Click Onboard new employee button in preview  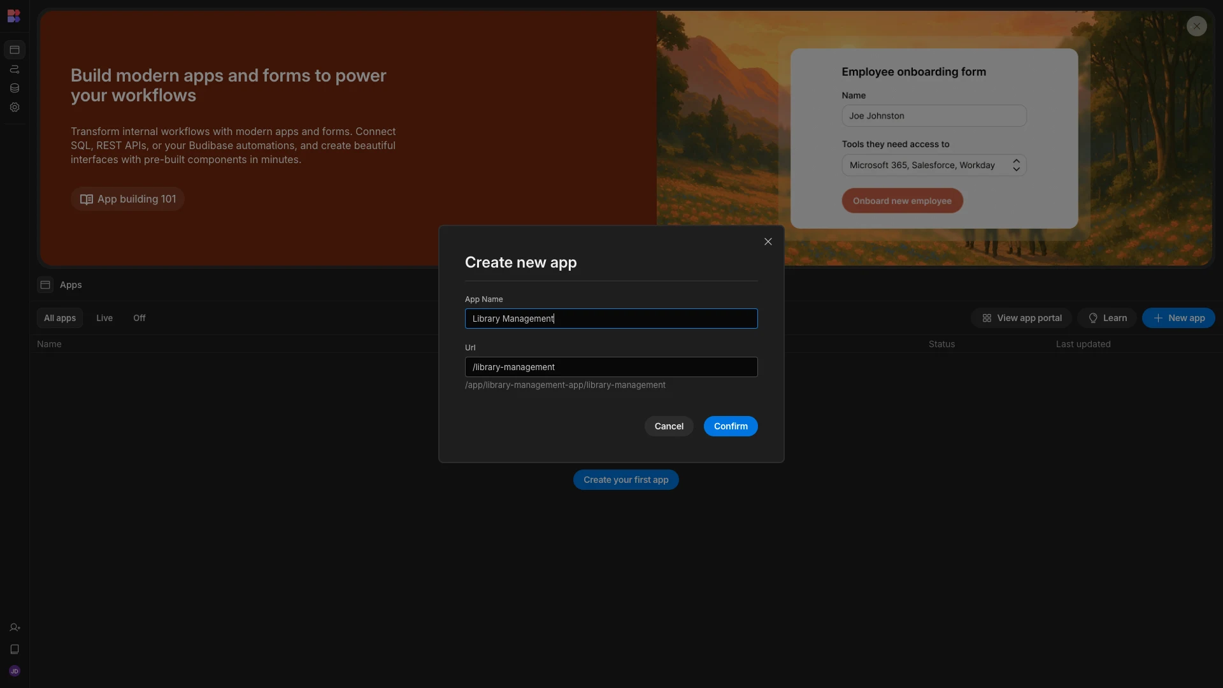click(902, 201)
